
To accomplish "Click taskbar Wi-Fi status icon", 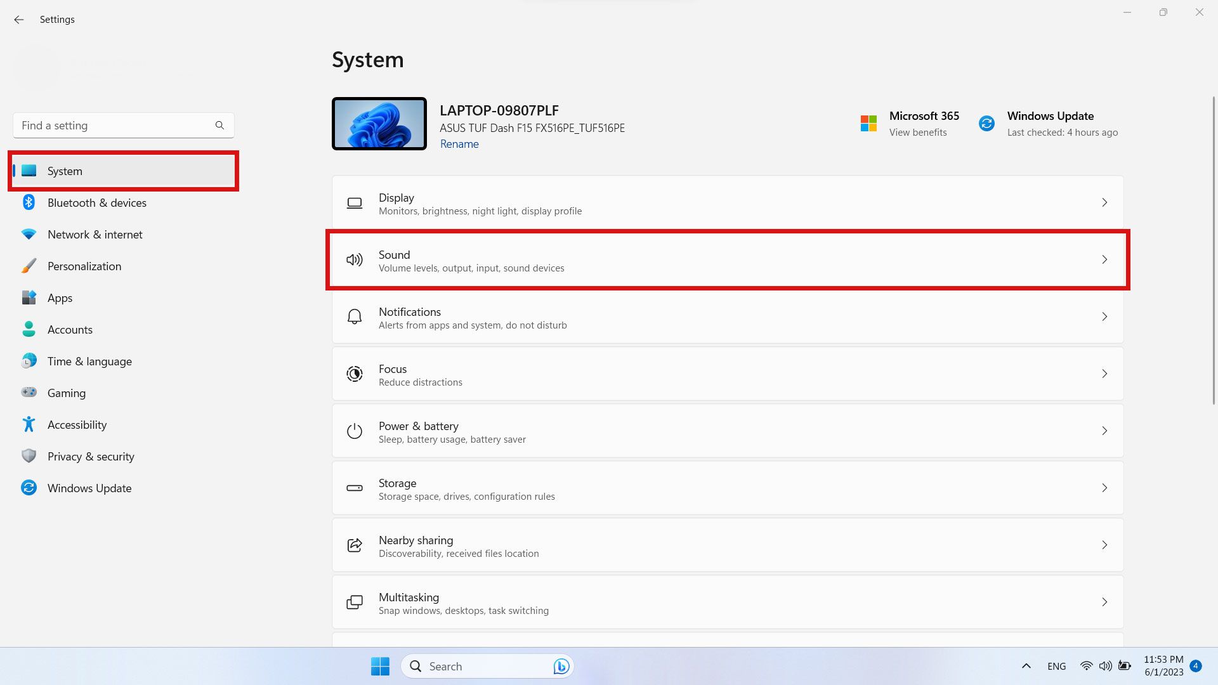I will 1087,666.
